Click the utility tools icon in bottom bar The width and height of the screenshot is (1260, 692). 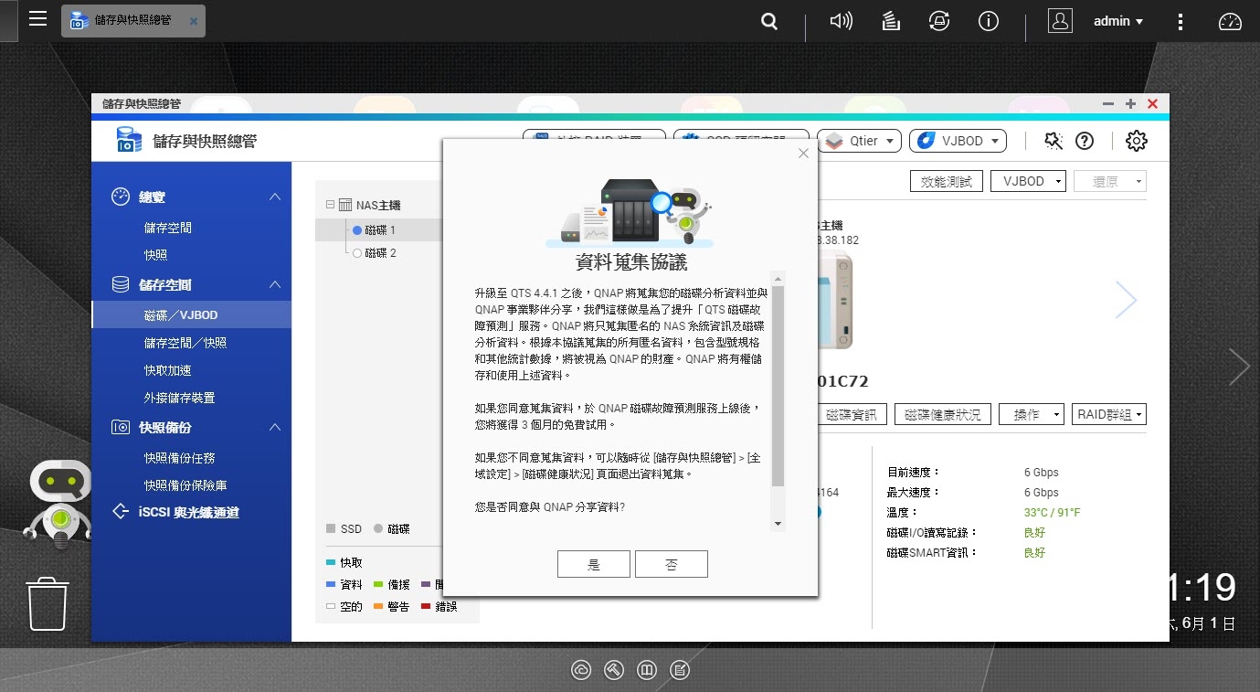coord(614,670)
